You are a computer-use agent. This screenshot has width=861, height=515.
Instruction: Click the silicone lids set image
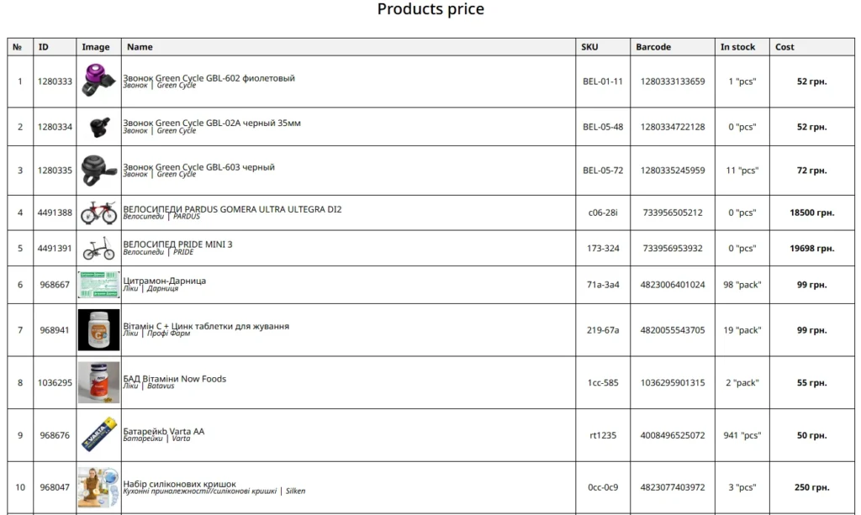click(99, 487)
